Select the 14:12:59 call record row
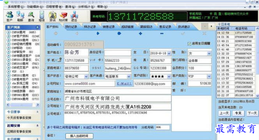This screenshot has height=140, width=259. 236,33
